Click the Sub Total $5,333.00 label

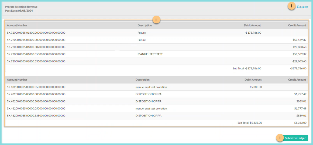click(250, 123)
